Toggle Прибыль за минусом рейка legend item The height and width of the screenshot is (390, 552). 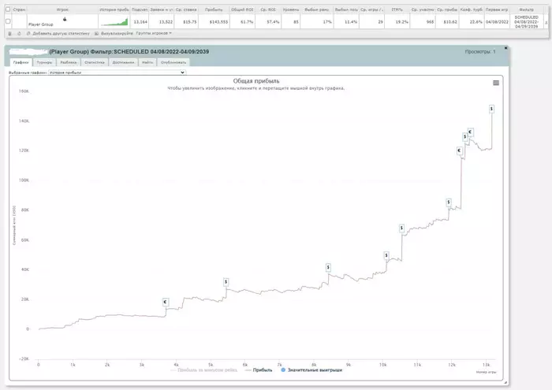click(x=203, y=370)
